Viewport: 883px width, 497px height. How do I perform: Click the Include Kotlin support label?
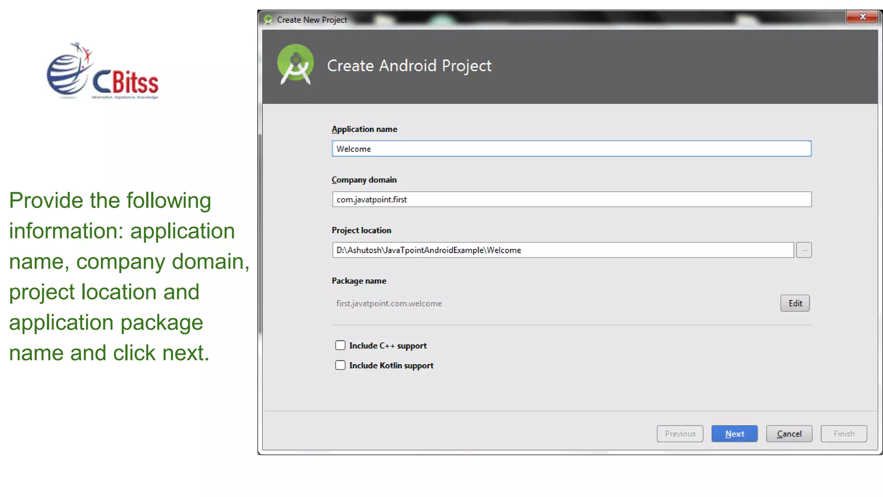point(391,366)
